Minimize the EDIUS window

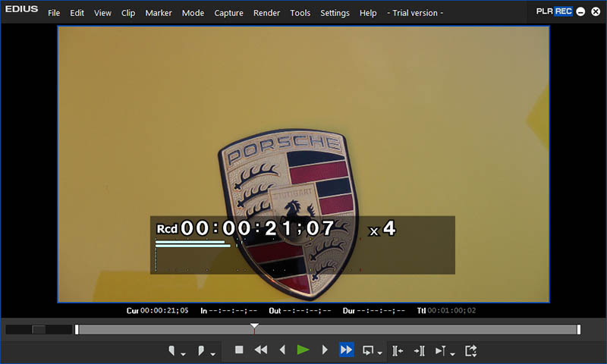point(580,11)
